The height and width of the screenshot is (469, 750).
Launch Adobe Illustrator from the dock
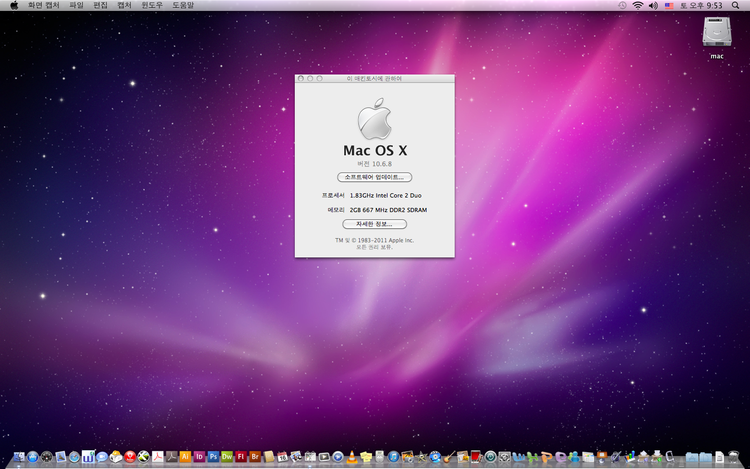tap(185, 457)
